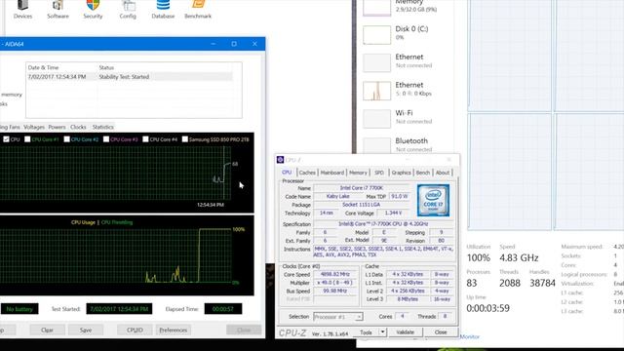Open the Software category icon

[x=58, y=10]
